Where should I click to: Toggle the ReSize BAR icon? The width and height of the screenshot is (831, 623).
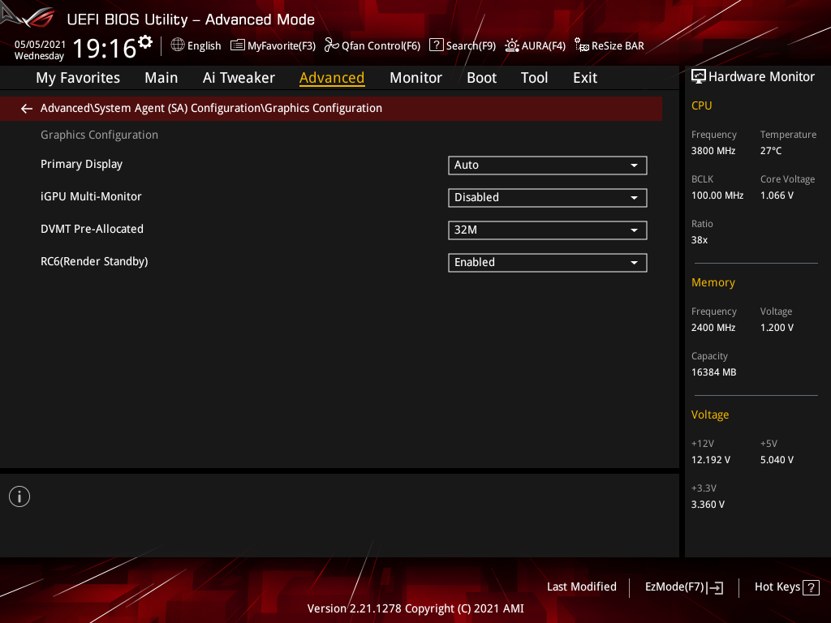(581, 45)
